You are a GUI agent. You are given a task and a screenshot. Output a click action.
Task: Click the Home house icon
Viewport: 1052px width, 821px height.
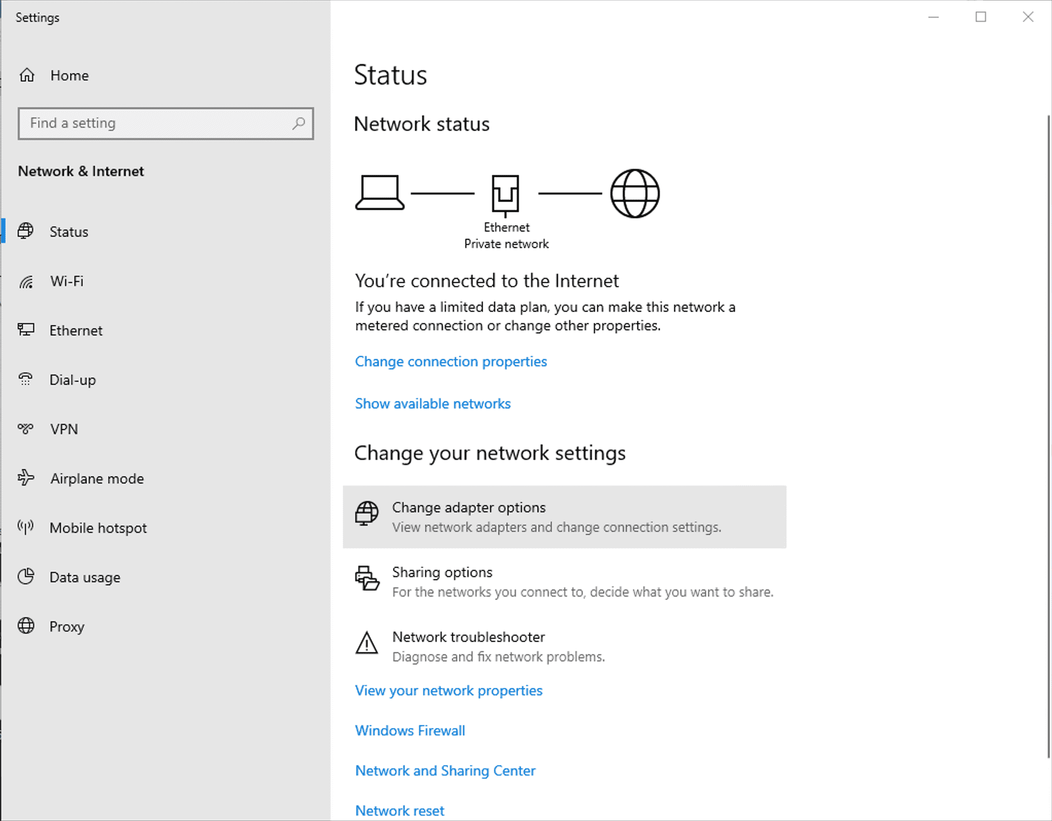point(27,75)
